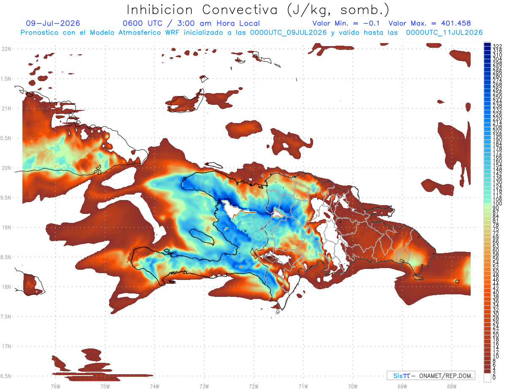Select the white swatch beside the 0 value

488,378
